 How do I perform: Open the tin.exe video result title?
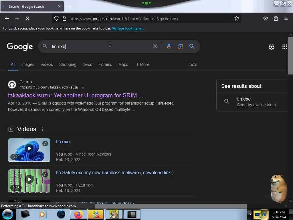pos(63,142)
